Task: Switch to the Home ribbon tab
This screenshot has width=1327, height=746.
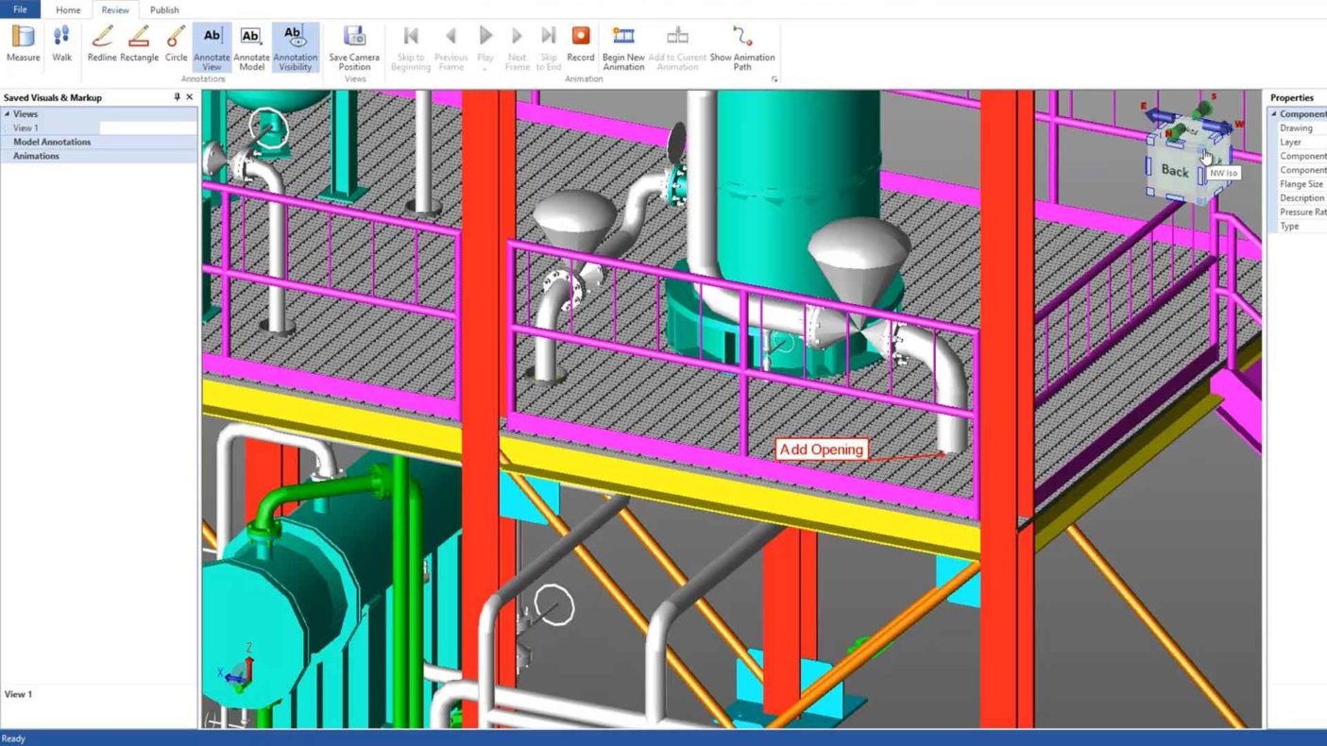Action: tap(68, 9)
